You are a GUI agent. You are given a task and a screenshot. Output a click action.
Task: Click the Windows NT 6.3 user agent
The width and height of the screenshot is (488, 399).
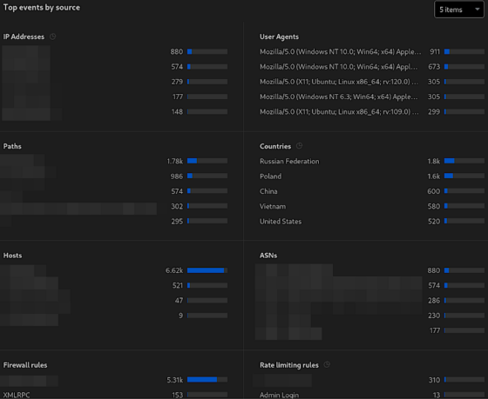coord(339,96)
